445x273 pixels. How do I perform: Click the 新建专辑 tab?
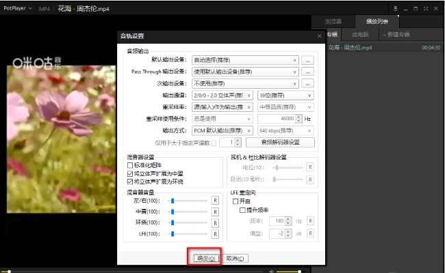coord(396,35)
